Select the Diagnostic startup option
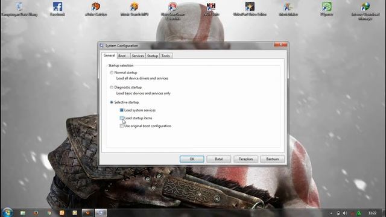 112,87
